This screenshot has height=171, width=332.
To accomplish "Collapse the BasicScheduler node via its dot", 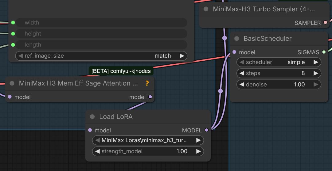I will pos(236,39).
